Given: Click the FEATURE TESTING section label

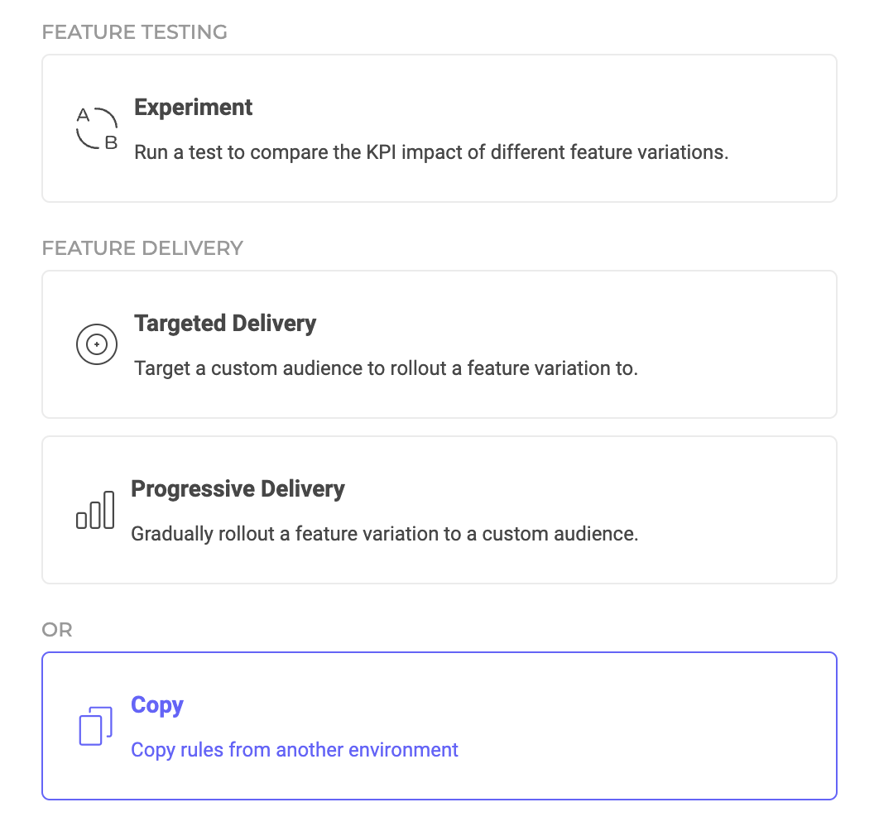Looking at the screenshot, I should pos(134,32).
